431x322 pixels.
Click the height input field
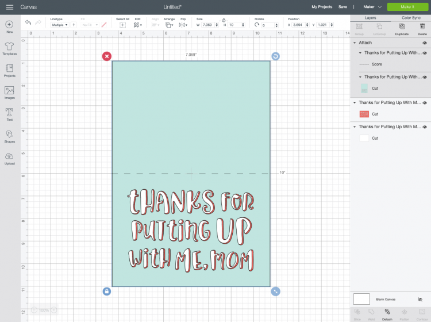[x=235, y=25]
